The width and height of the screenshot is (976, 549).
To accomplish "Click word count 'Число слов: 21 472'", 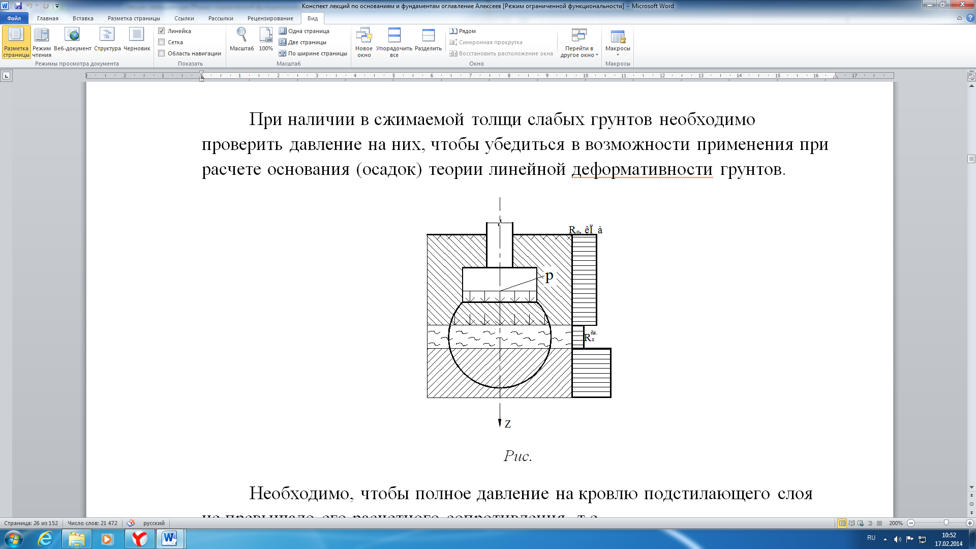I will coord(93,523).
